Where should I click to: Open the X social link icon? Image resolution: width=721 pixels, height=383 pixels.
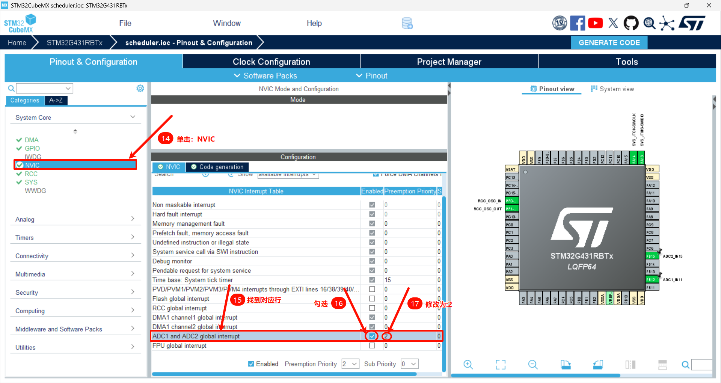[x=613, y=23]
